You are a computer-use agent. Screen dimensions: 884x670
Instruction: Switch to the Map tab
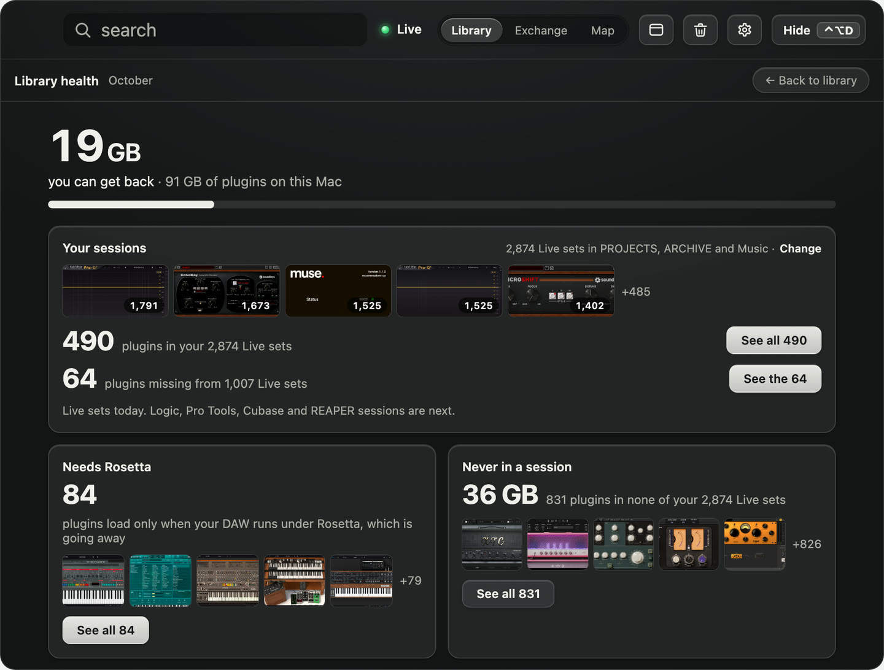(603, 30)
